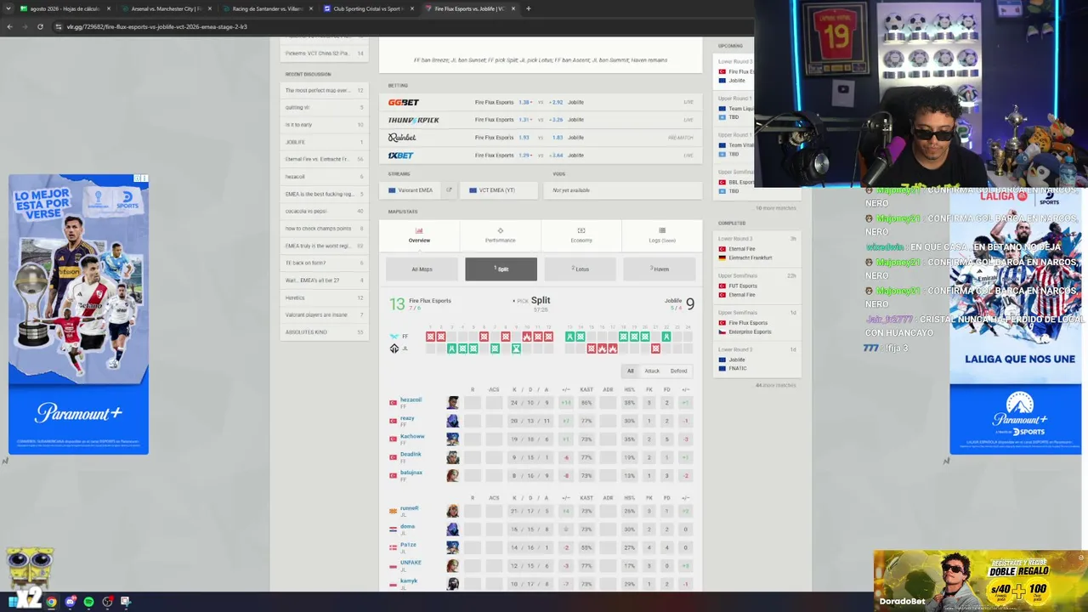Open the 1XBET betting logo
1088x612 pixels.
point(401,156)
